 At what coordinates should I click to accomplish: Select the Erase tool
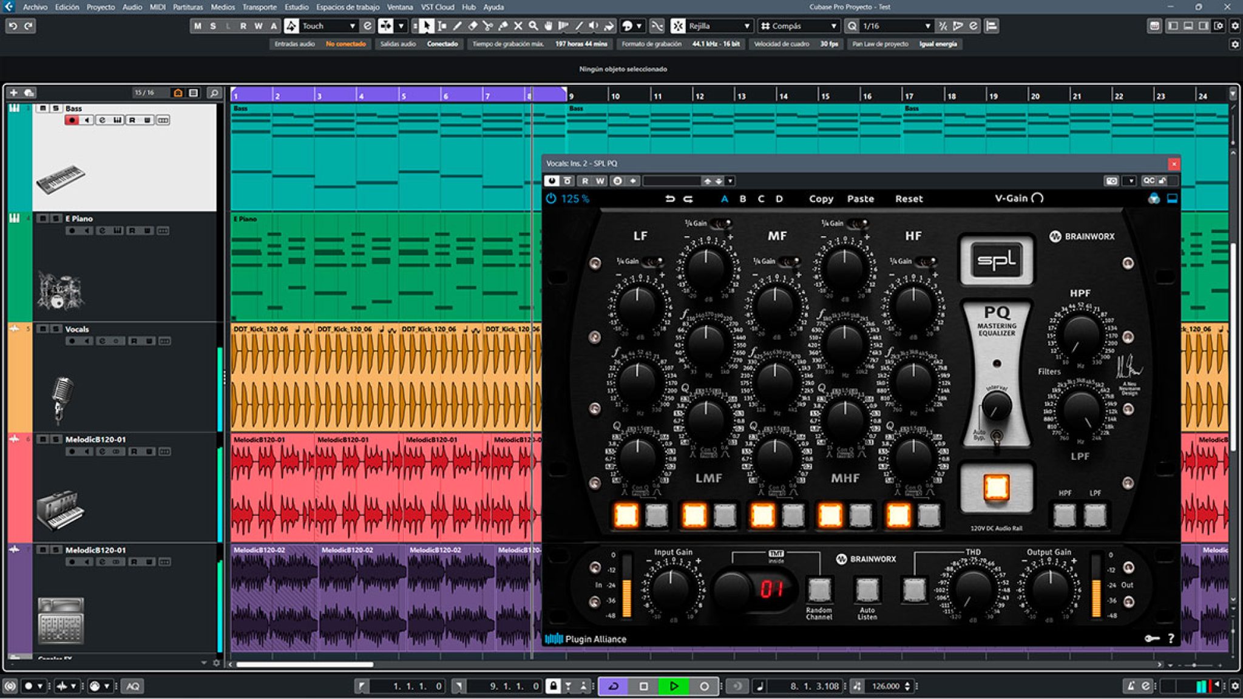(472, 25)
